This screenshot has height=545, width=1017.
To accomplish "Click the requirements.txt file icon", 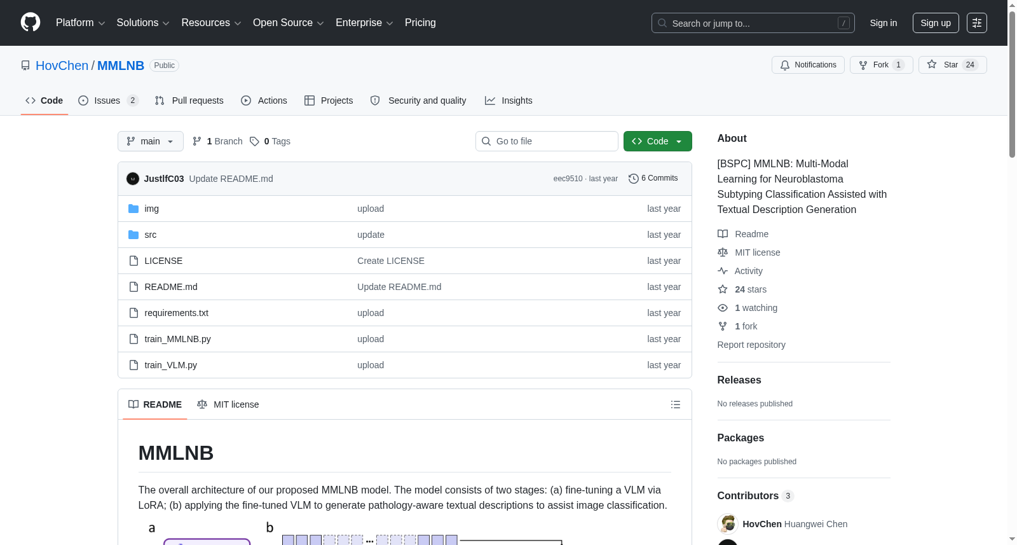I will point(133,313).
